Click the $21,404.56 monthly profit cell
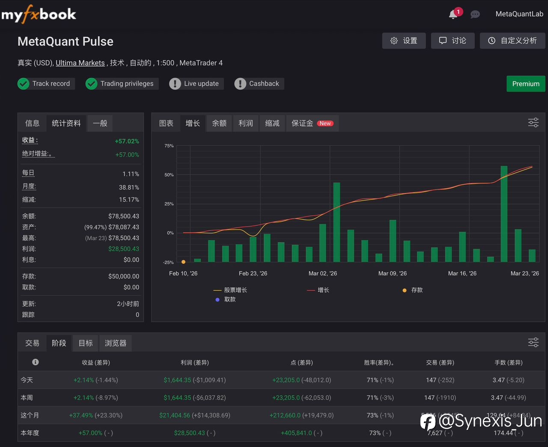The width and height of the screenshot is (548, 447). [x=175, y=415]
